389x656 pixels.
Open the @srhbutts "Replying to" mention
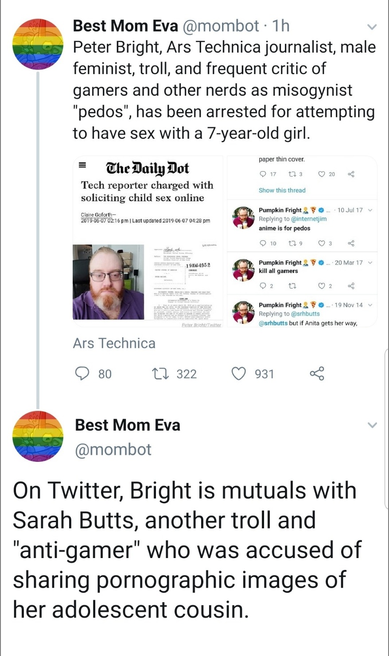tap(305, 314)
